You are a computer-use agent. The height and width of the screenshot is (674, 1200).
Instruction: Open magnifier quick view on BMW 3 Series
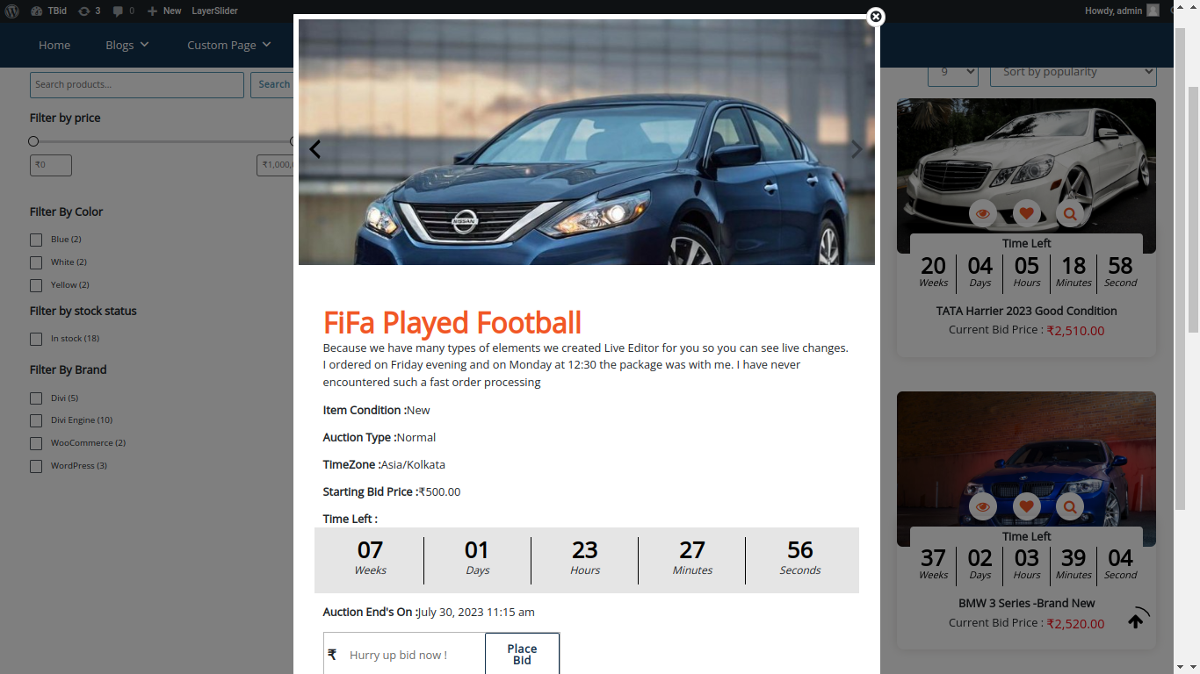click(x=1070, y=506)
